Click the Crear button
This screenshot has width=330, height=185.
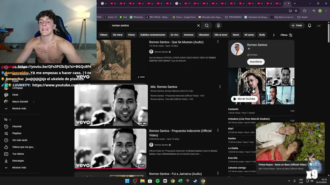(x=297, y=25)
